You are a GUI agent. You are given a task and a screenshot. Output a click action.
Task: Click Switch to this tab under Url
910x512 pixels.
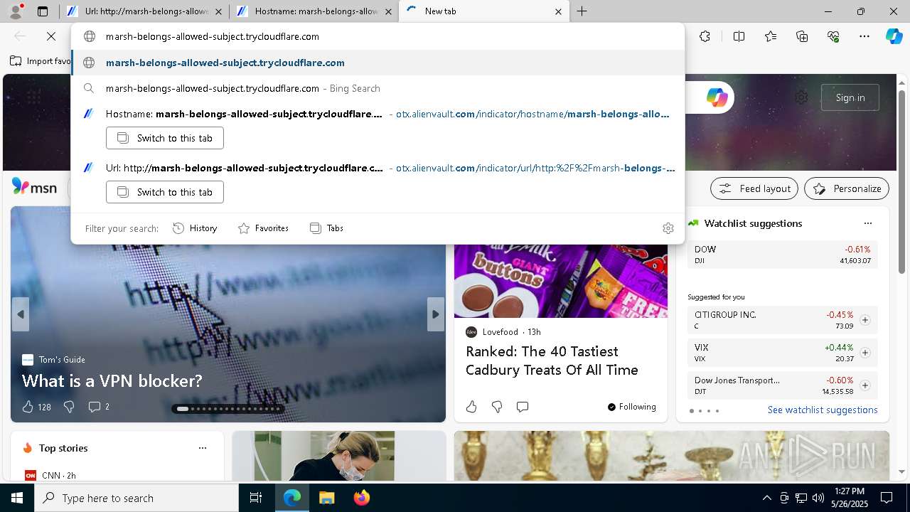pos(165,192)
